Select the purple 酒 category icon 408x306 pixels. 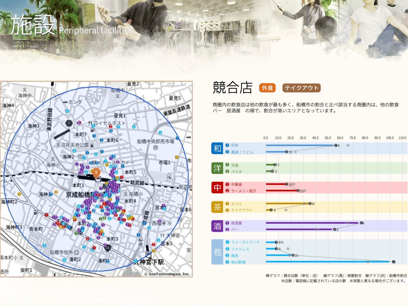(x=217, y=226)
